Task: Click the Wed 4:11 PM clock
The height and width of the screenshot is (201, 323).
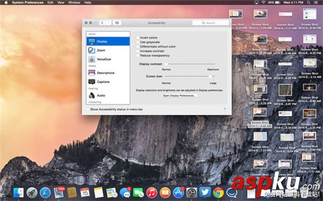Action: click(x=293, y=3)
